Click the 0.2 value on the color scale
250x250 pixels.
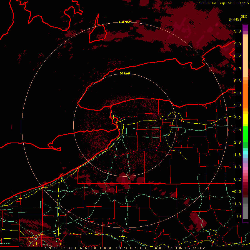click(237, 179)
